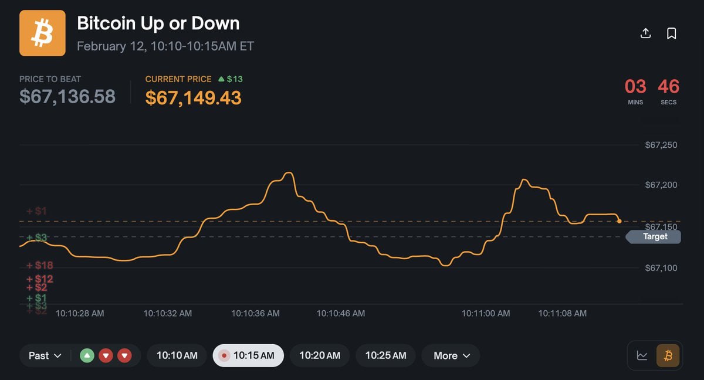Click the orange Bitcoin logo
This screenshot has width=704, height=380.
point(42,33)
